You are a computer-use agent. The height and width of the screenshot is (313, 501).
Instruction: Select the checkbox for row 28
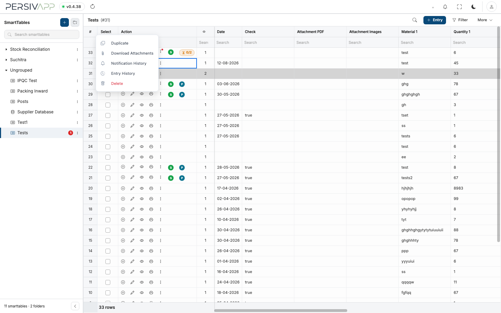(x=108, y=105)
